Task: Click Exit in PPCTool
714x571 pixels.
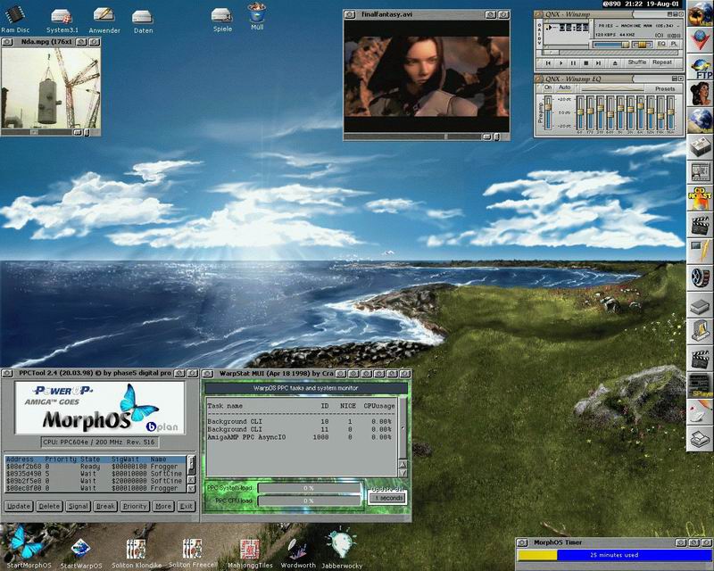Action: 186,507
